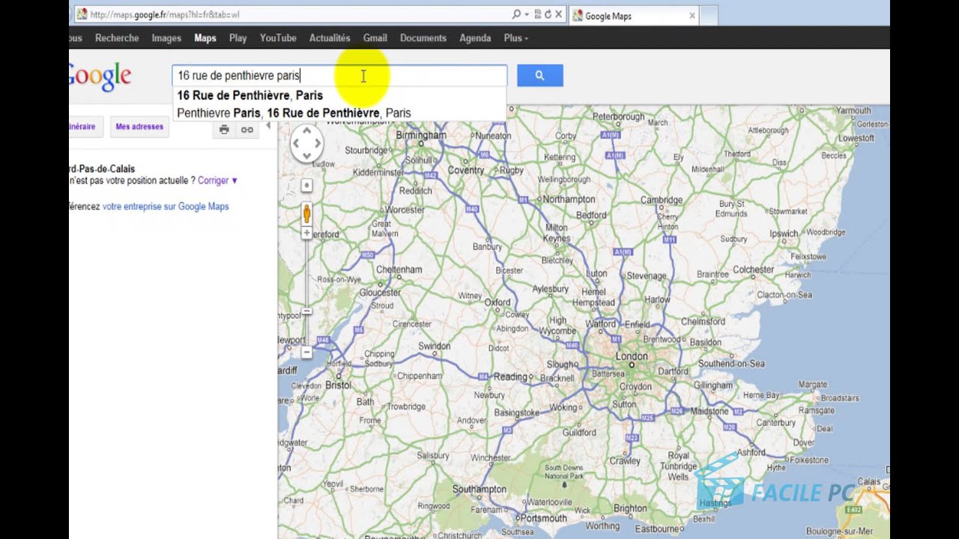The width and height of the screenshot is (959, 539).
Task: Click Coventry on the map
Action: [x=466, y=170]
